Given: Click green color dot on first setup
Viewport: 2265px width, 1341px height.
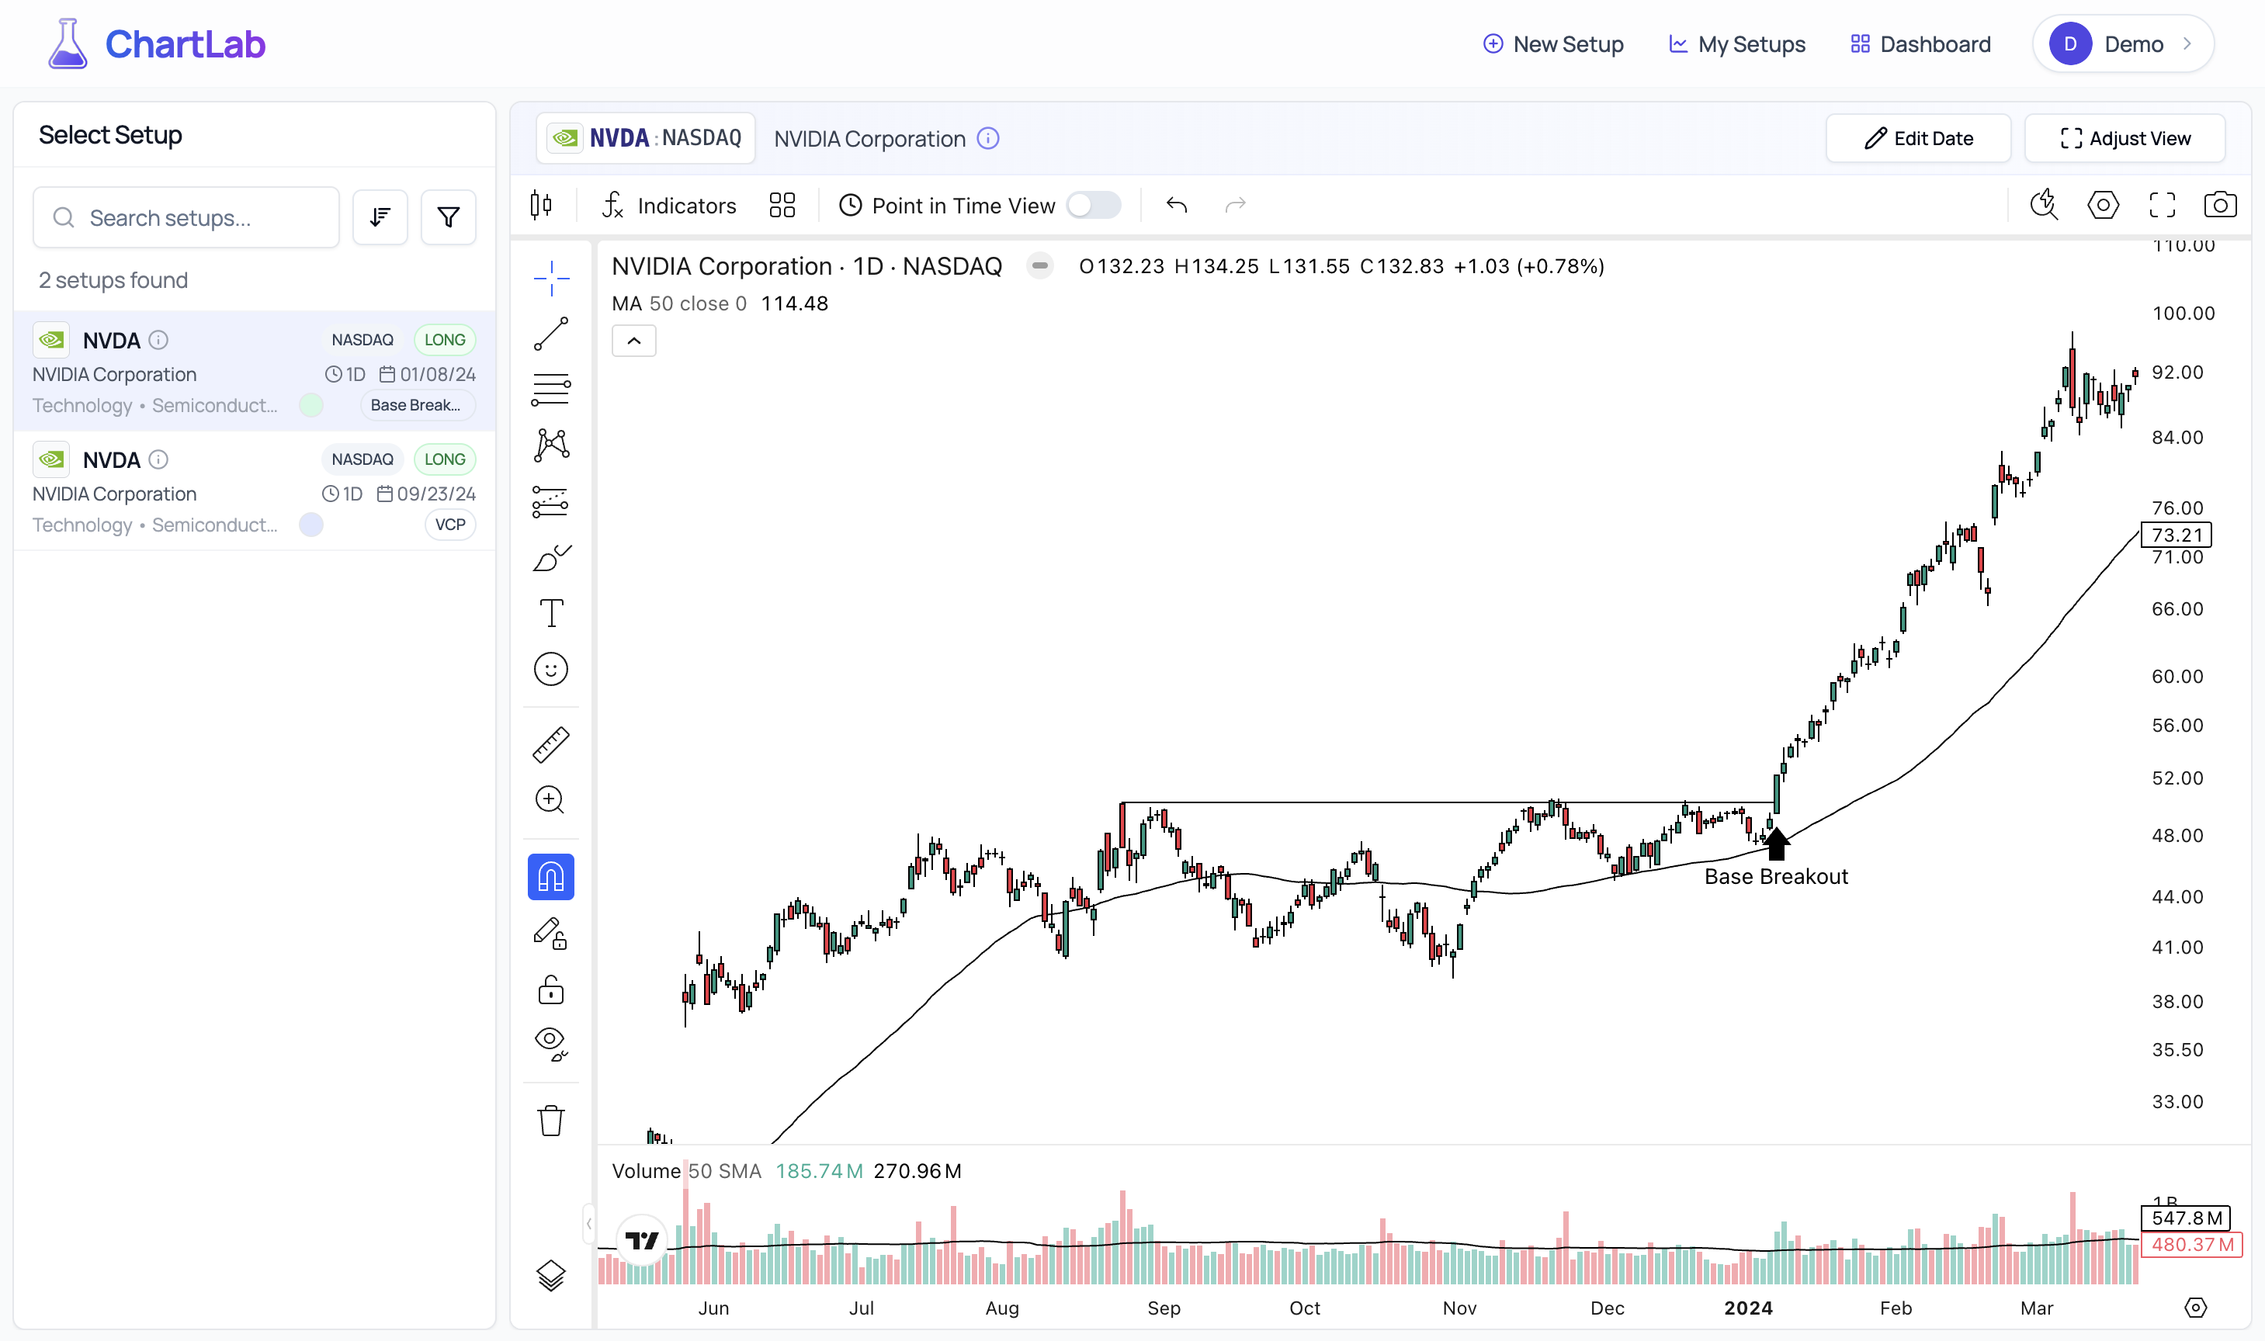Looking at the screenshot, I should coord(311,405).
